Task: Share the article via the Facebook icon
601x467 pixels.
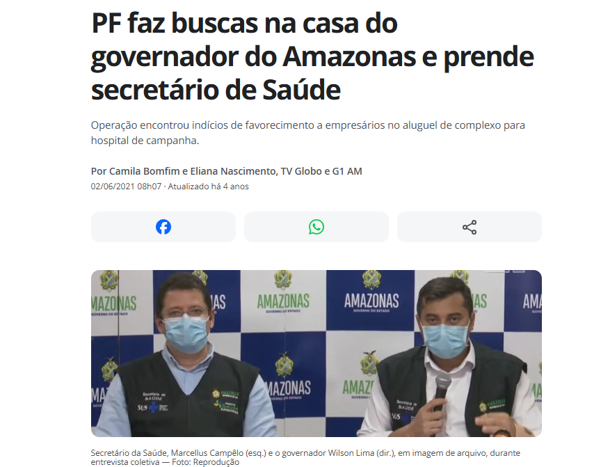Action: tap(163, 227)
